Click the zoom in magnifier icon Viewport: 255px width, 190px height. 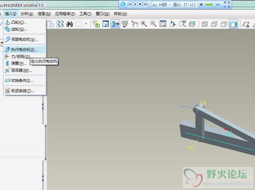point(144,24)
